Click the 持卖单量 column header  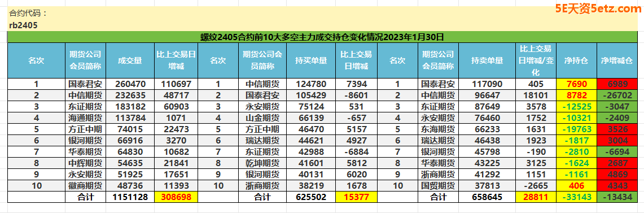487,61
